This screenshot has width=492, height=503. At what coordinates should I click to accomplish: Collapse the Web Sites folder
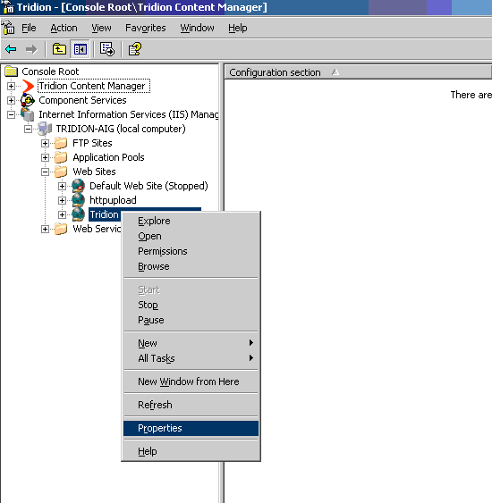click(x=45, y=172)
